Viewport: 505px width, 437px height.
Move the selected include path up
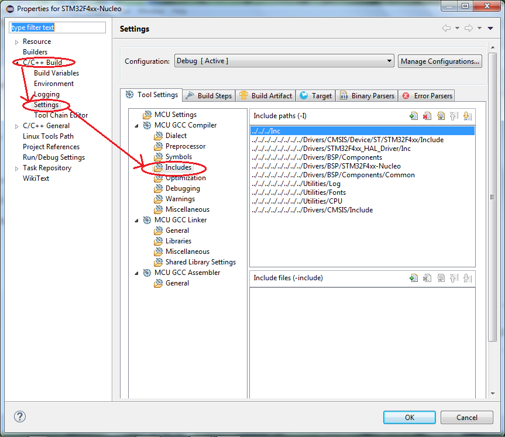point(454,116)
